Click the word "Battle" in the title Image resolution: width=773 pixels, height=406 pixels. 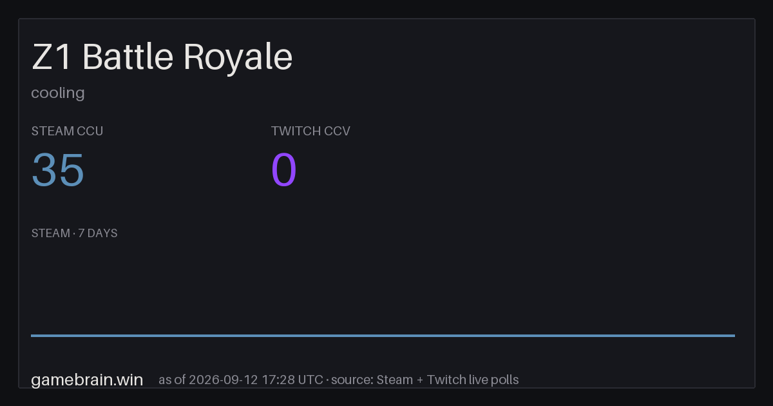pos(128,57)
